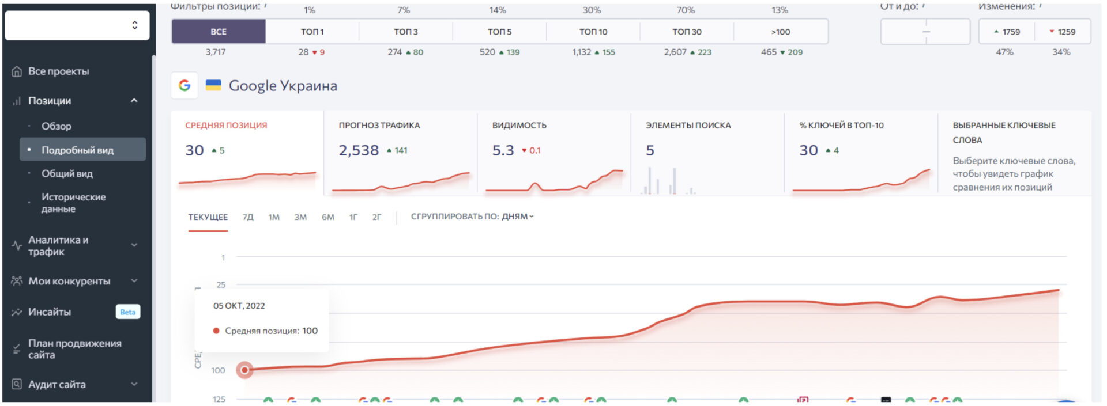Click the highlighted 05 Окт chart data point
The width and height of the screenshot is (1107, 406).
coord(245,370)
